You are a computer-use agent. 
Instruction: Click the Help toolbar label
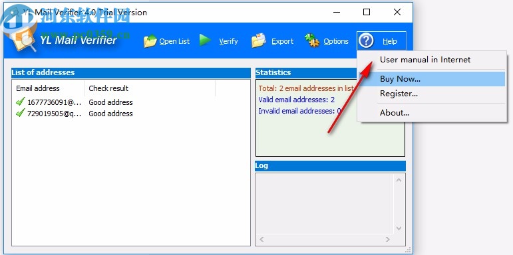point(390,41)
